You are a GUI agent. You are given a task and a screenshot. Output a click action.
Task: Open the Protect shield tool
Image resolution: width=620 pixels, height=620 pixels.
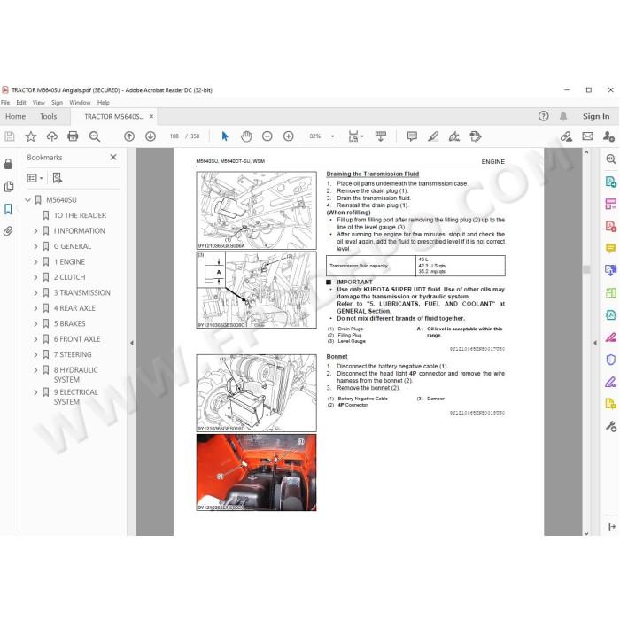pos(611,360)
